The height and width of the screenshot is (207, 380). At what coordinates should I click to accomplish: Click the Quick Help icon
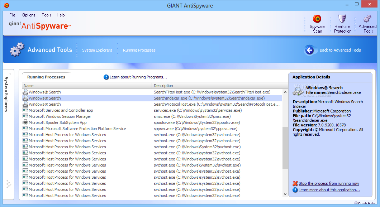tap(356, 203)
